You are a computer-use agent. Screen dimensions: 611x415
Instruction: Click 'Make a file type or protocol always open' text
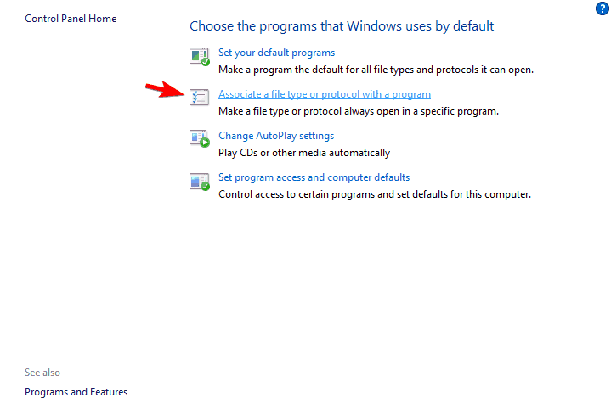pos(358,111)
